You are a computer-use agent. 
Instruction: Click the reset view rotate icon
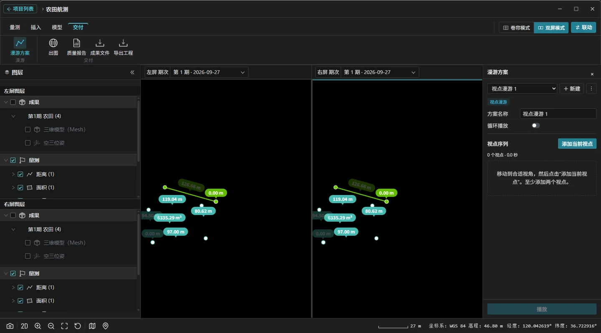[78, 326]
